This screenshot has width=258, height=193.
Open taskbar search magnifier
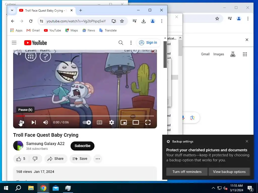[x=18, y=188]
